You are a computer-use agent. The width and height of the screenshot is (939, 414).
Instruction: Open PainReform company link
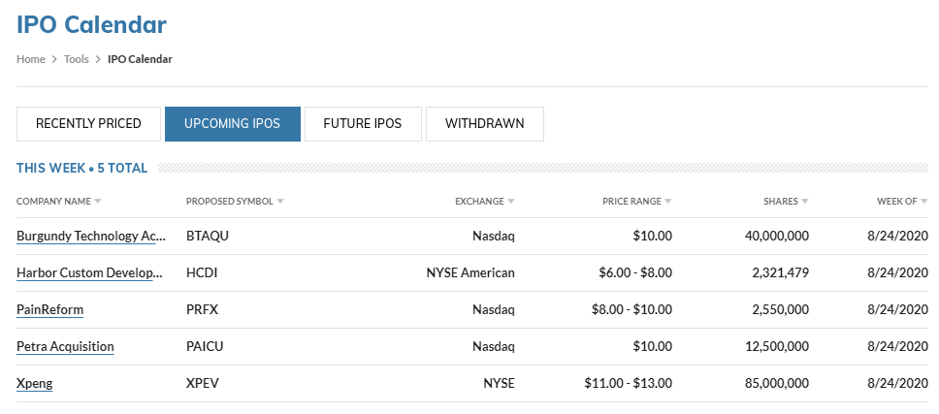[x=49, y=310]
